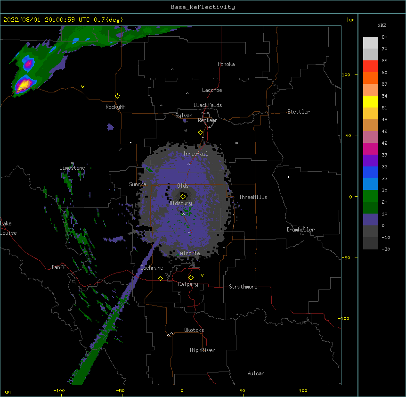The width and height of the screenshot is (406, 397).
Task: Click the 80 dBZ light gray swatch
Action: tap(370, 43)
